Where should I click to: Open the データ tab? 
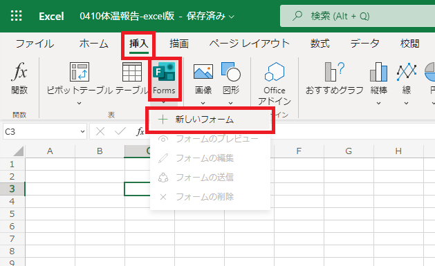(x=365, y=44)
